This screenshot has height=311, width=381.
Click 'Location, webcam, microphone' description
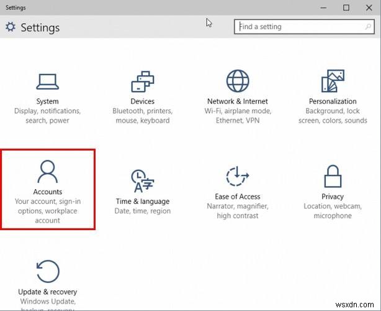tap(333, 211)
